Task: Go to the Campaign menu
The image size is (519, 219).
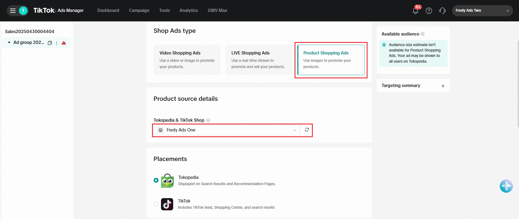Action: coord(139,11)
